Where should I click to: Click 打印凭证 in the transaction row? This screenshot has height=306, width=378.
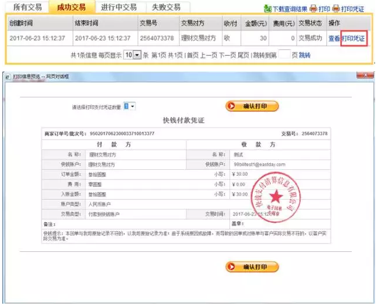point(354,38)
